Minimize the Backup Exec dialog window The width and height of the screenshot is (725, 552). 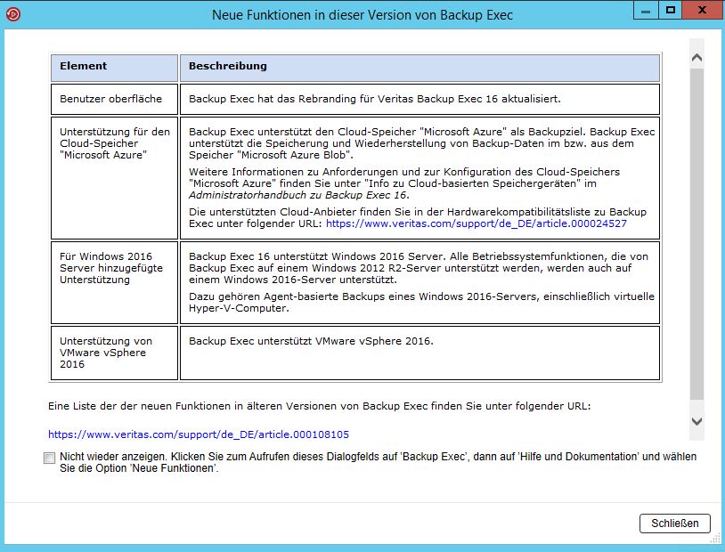pyautogui.click(x=646, y=11)
